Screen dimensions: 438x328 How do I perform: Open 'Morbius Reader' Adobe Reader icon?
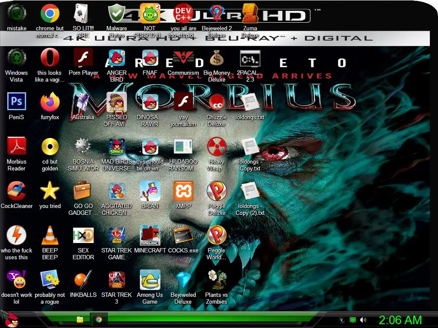coord(17,146)
